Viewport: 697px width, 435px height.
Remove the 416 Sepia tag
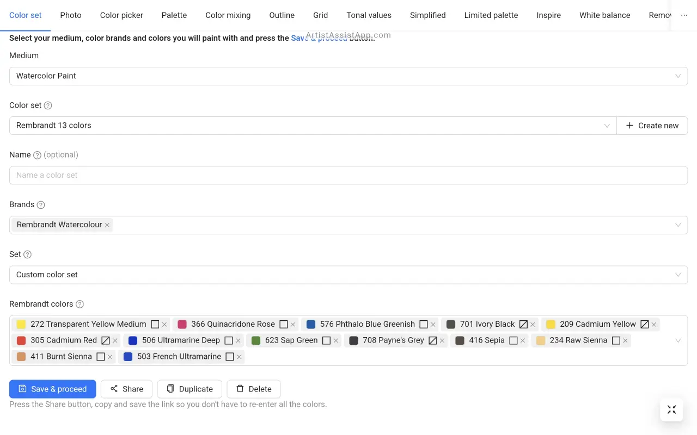click(523, 341)
